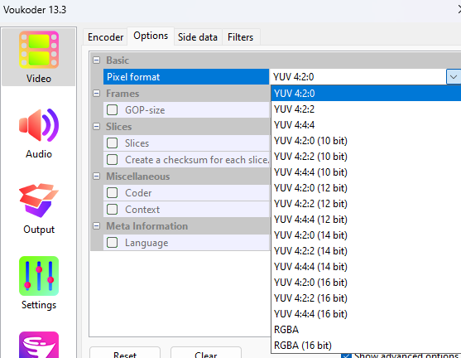Select YUV 4:2:0 (10 bit) option

(366, 141)
